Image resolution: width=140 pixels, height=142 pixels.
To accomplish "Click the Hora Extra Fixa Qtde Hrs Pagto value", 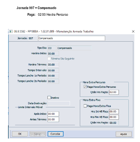I will [114, 123].
